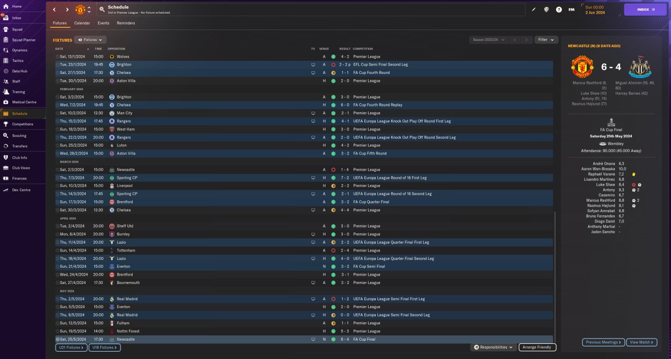Open Tactics from the sidebar
671x359 pixels.
18,61
